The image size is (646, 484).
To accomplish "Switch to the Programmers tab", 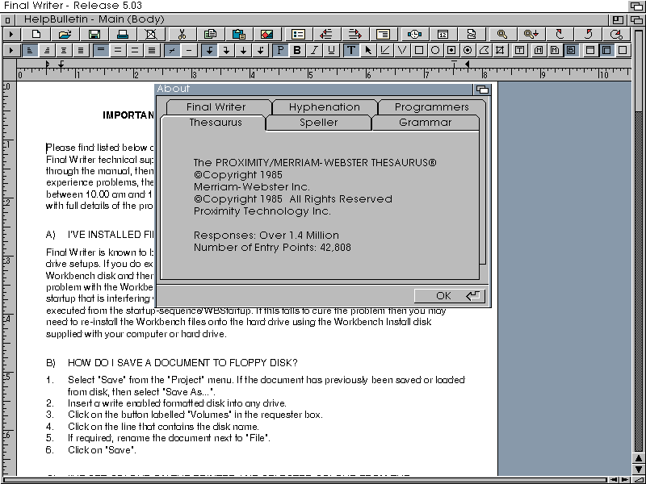I will [x=432, y=107].
